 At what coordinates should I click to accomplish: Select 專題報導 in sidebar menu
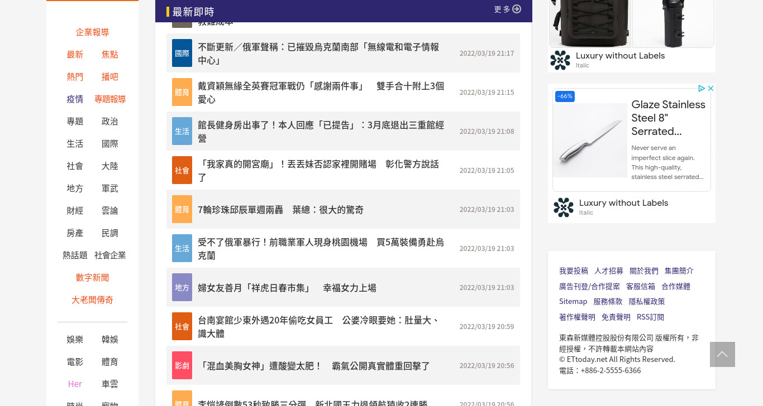pyautogui.click(x=110, y=99)
